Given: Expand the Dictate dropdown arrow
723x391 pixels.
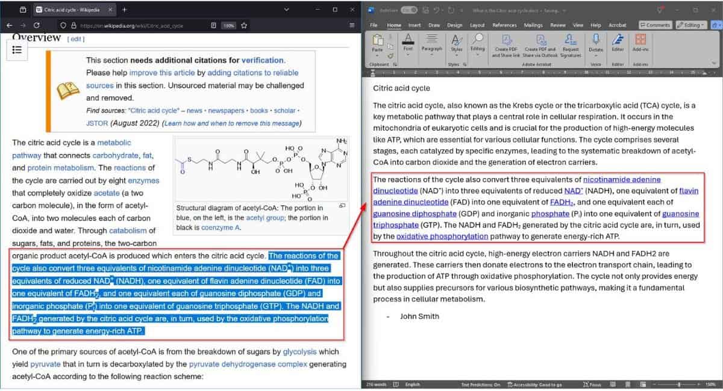Looking at the screenshot, I should pos(596,55).
